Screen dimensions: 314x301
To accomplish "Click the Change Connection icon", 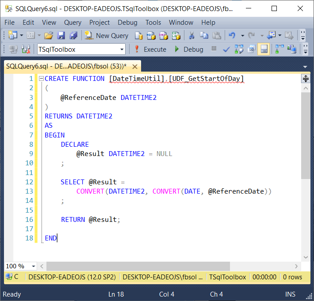I will 26,49.
